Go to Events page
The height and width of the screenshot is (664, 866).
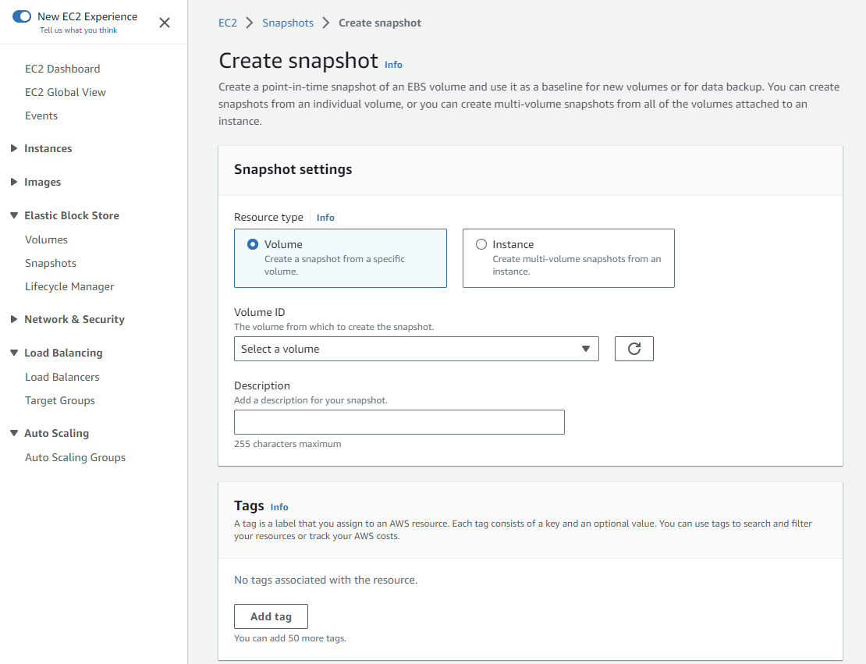(x=41, y=115)
